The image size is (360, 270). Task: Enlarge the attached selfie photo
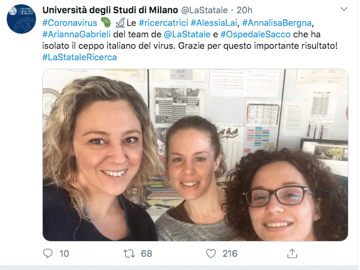coord(196,155)
